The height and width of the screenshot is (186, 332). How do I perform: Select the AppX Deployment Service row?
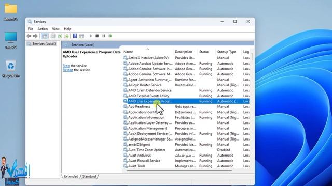click(x=186, y=134)
